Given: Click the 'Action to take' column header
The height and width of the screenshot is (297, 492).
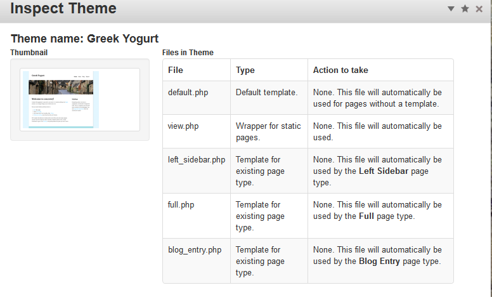Looking at the screenshot, I should tap(340, 70).
